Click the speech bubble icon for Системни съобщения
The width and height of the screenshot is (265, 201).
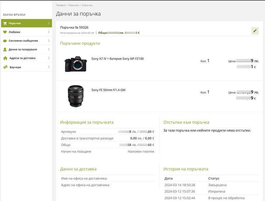[5, 41]
